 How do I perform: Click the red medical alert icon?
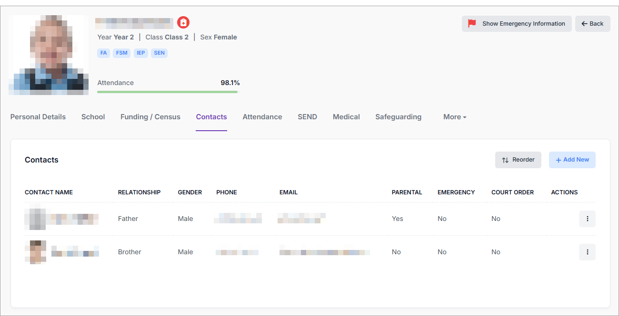[x=183, y=22]
